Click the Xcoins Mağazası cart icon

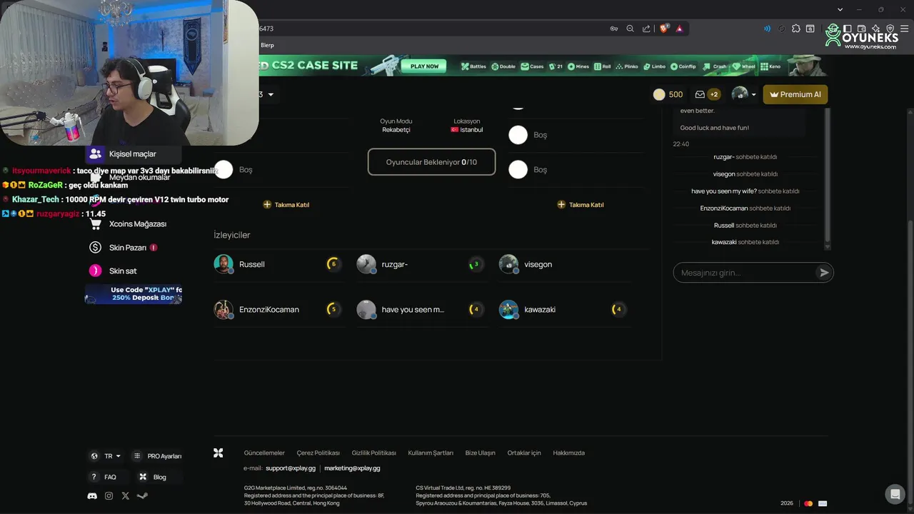[x=95, y=223]
